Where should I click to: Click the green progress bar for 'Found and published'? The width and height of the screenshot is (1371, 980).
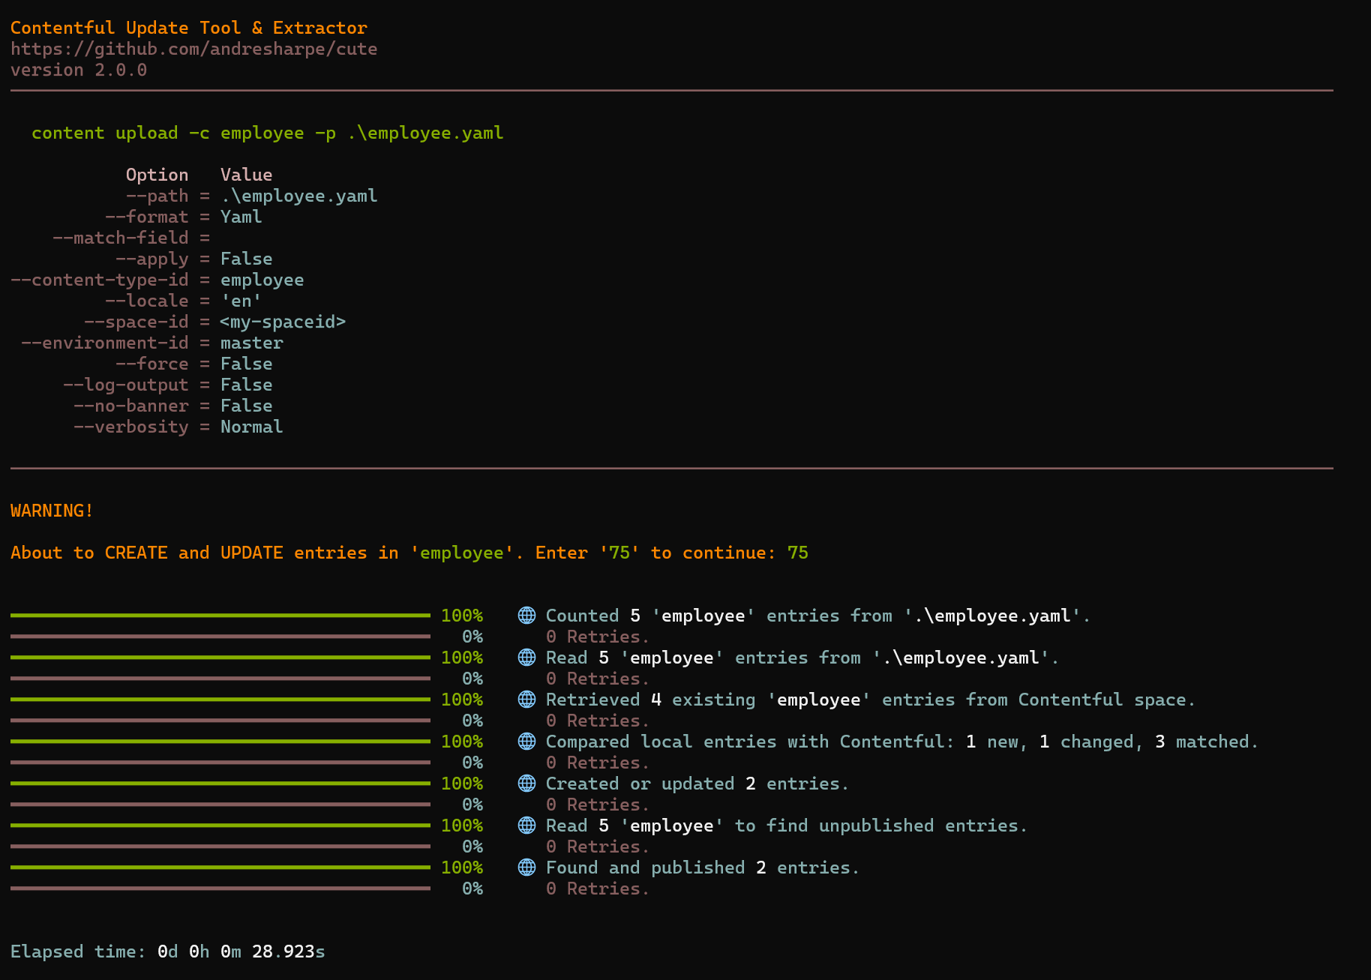[x=220, y=868]
